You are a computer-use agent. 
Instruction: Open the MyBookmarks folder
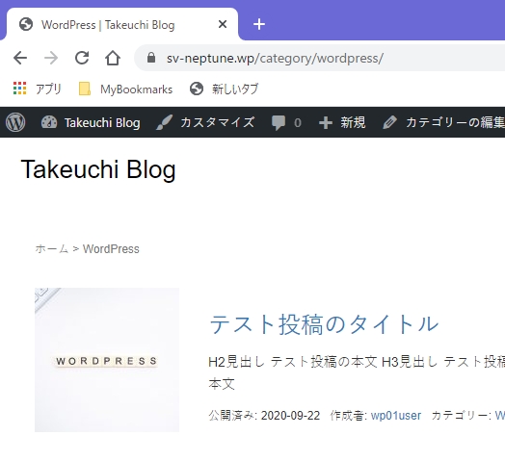click(x=125, y=90)
